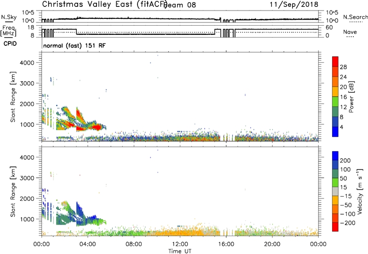Click the '12' label on the Power color bar
The width and height of the screenshot is (368, 254).
coord(343,107)
